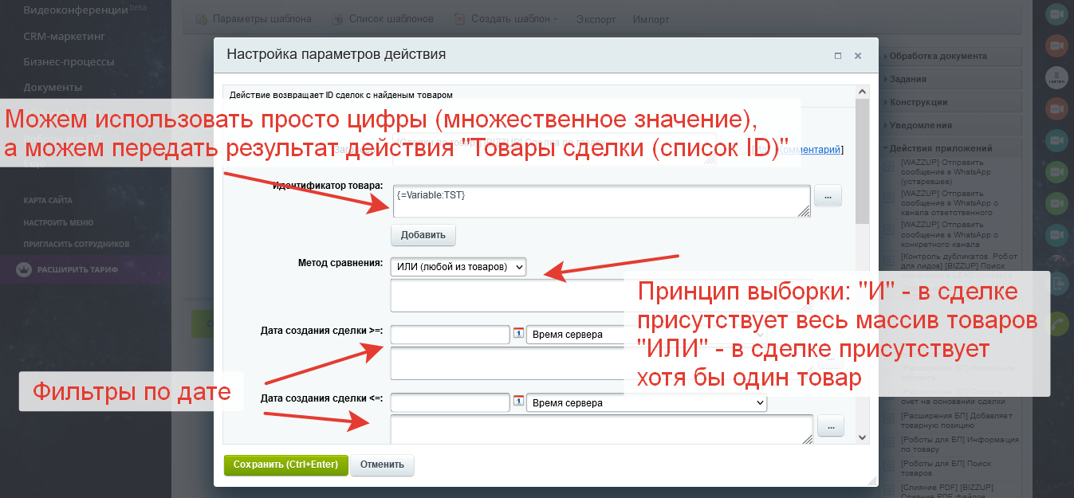
Task: Click the crown icon beside Расширить тариф
Action: (x=24, y=270)
